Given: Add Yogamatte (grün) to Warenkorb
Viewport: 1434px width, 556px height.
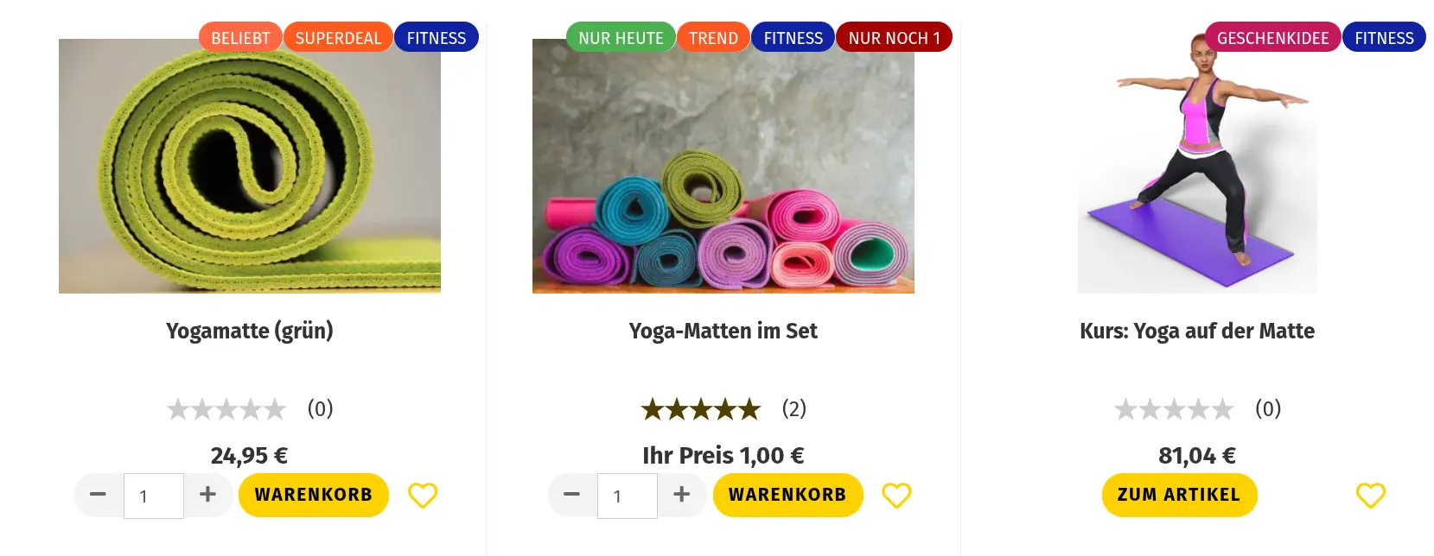Looking at the screenshot, I should (x=314, y=495).
